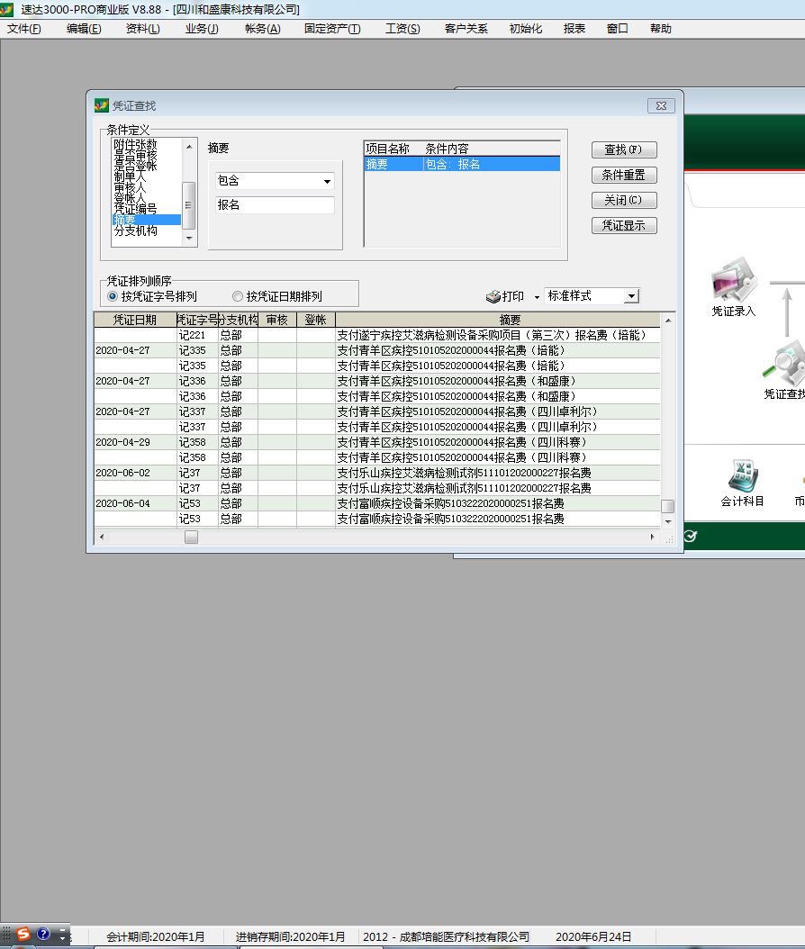The image size is (805, 949).
Task: Click the checkmark icon on green bar
Action: pyautogui.click(x=690, y=537)
